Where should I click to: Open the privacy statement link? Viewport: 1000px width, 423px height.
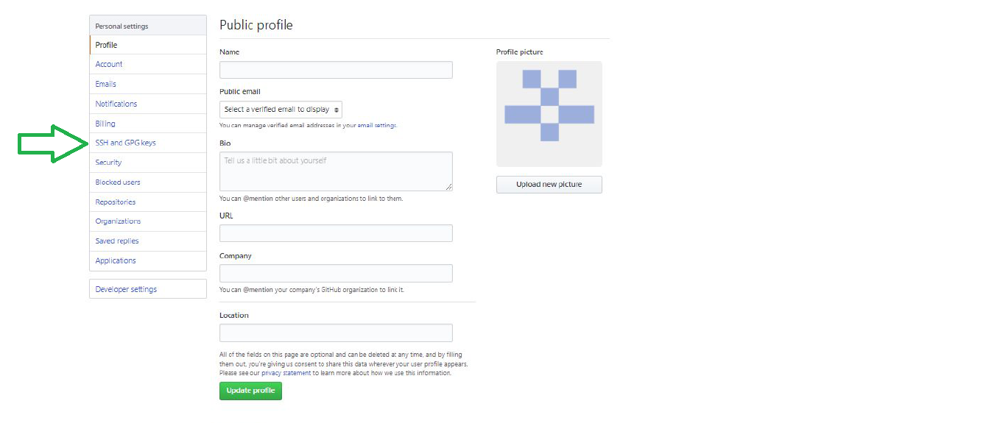point(286,373)
